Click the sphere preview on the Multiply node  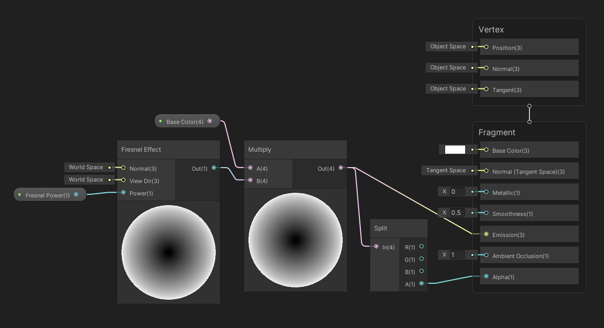pyautogui.click(x=295, y=240)
